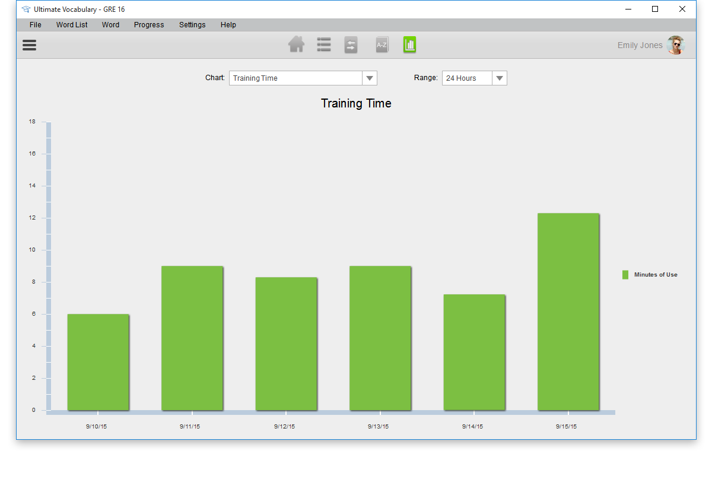Open the File menu
Image resolution: width=712 pixels, height=495 pixels.
coord(36,25)
